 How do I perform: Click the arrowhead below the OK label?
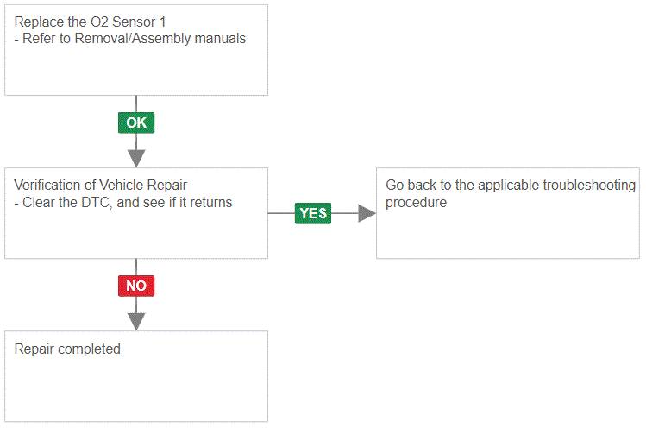point(136,159)
